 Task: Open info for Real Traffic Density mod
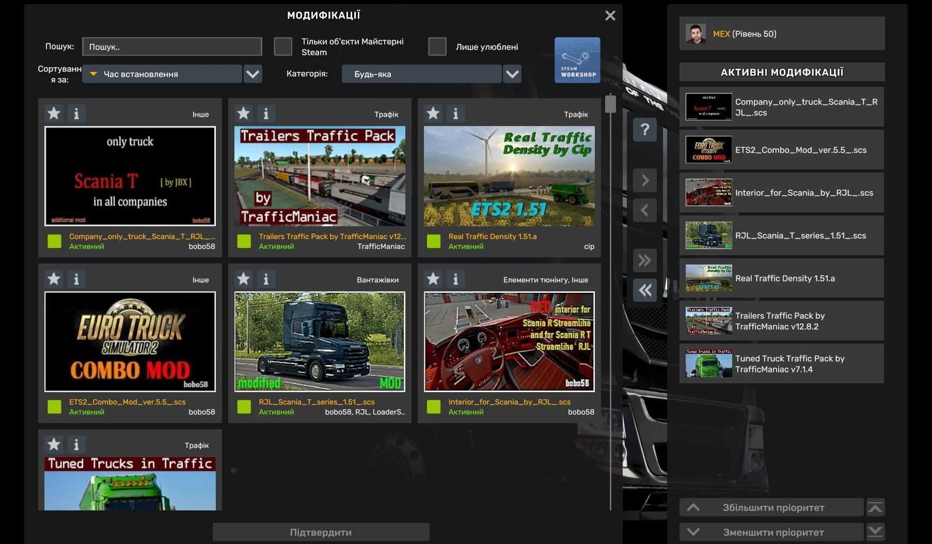[455, 113]
